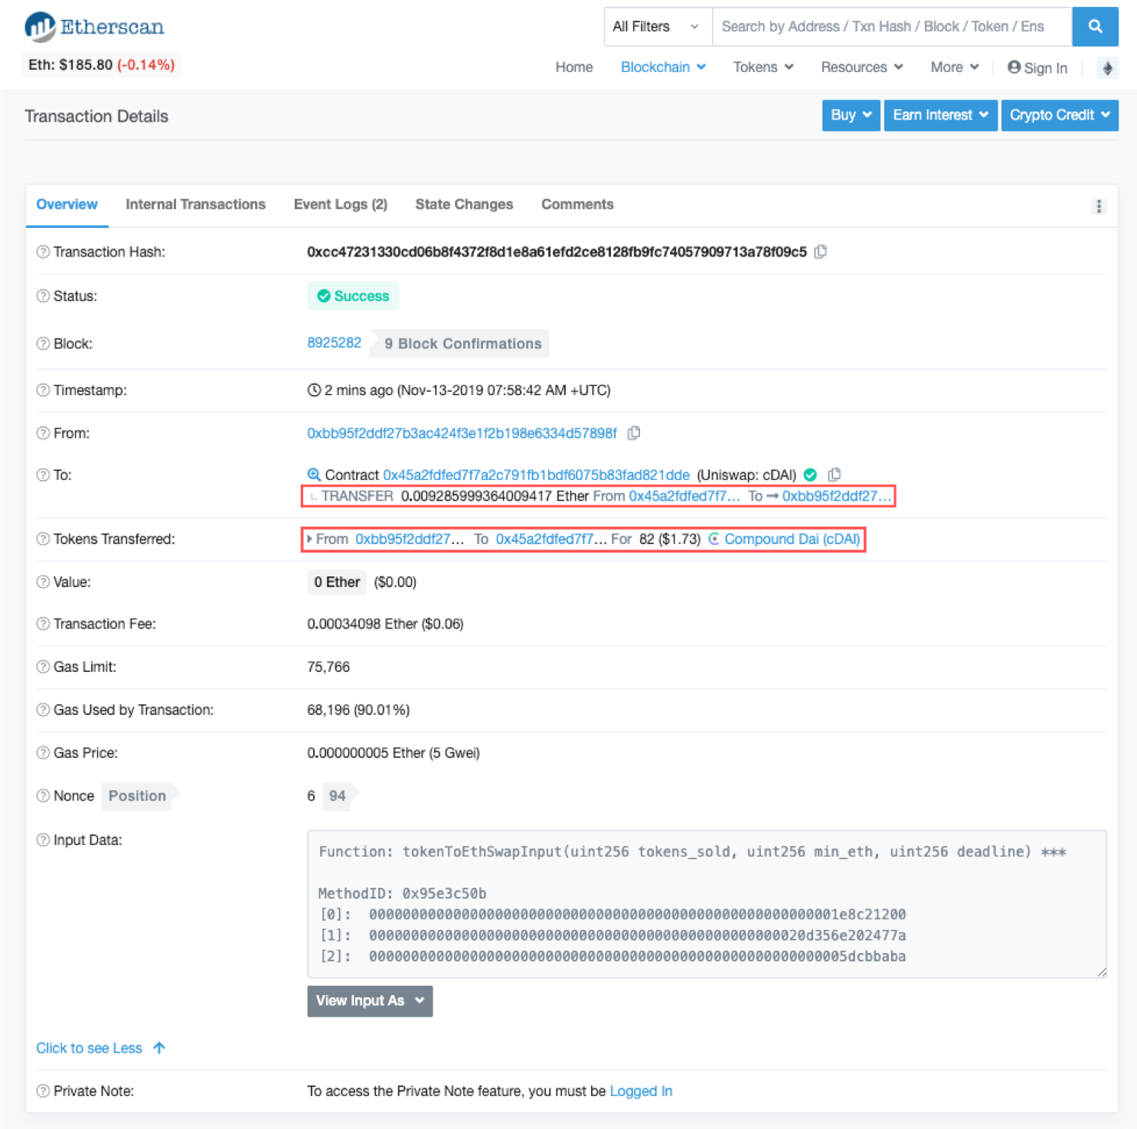Open block 8925282 link
The height and width of the screenshot is (1129, 1137).
(334, 343)
